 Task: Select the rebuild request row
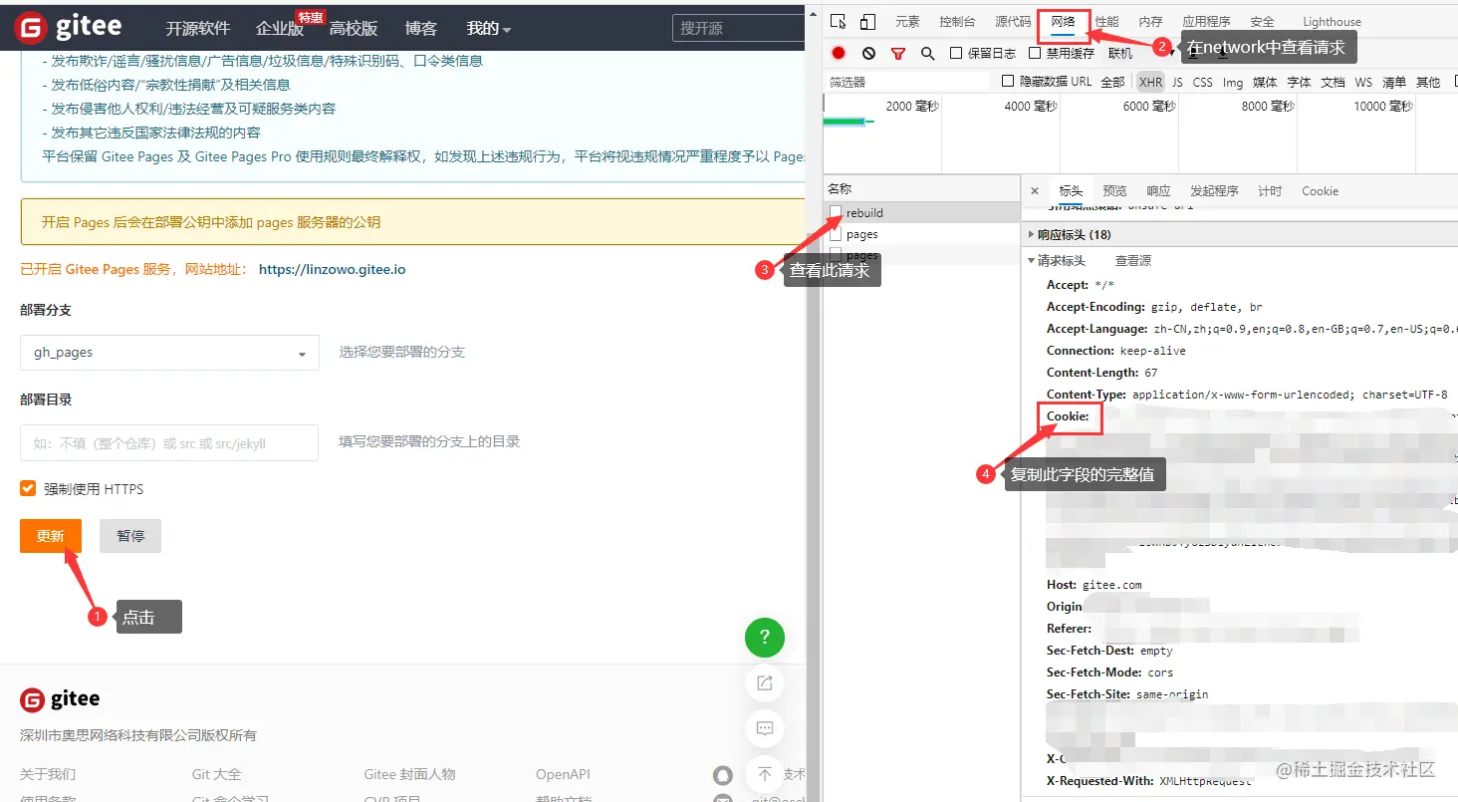tap(921, 212)
